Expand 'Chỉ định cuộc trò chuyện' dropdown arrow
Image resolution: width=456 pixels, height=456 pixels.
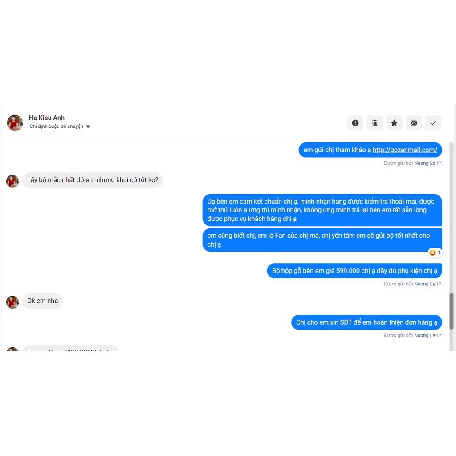coord(88,126)
